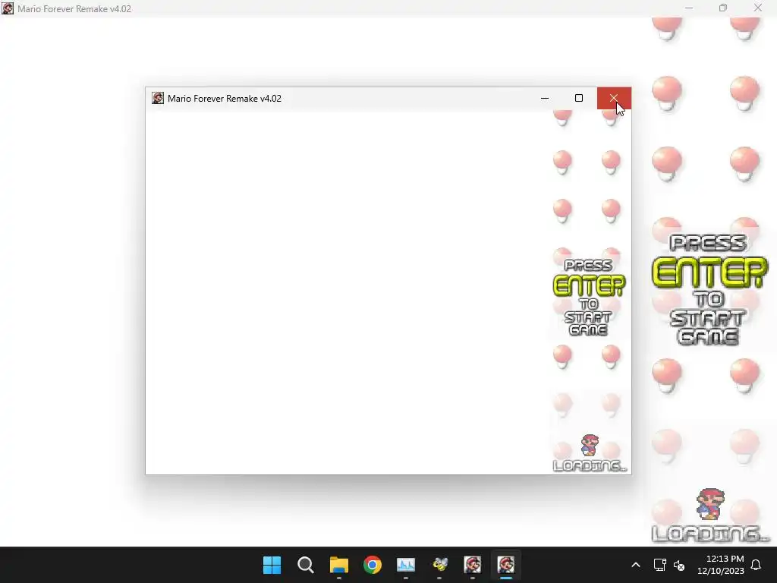Click 'PRESS ENTER TO START GAME' in the background window

tap(709, 289)
